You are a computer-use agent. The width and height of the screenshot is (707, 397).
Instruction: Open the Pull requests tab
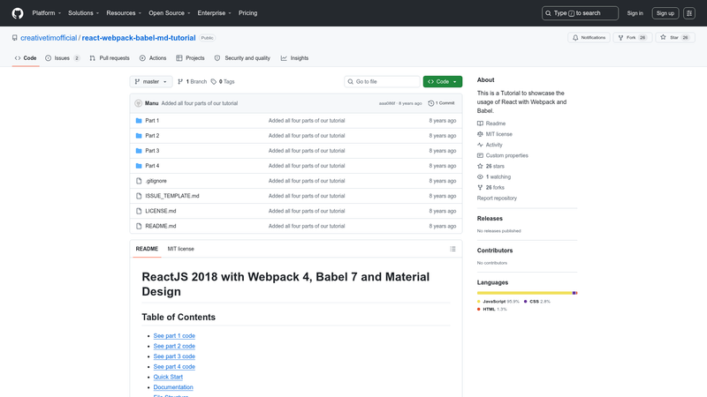click(110, 58)
